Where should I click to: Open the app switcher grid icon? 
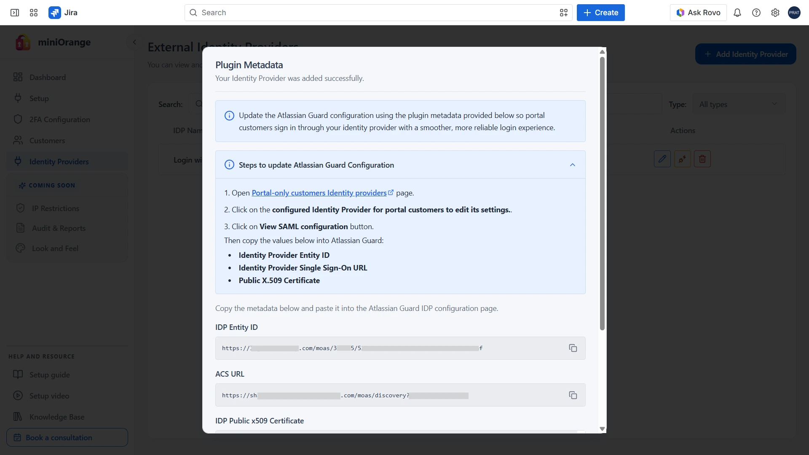[x=34, y=13]
